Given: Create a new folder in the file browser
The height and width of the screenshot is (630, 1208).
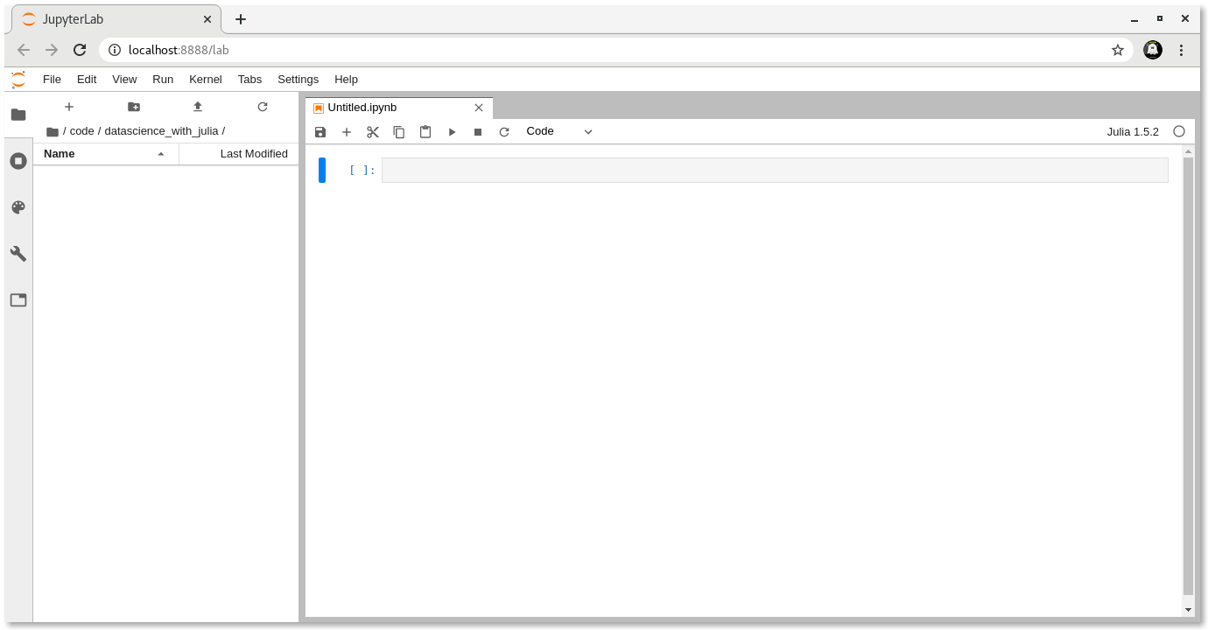Looking at the screenshot, I should [133, 106].
